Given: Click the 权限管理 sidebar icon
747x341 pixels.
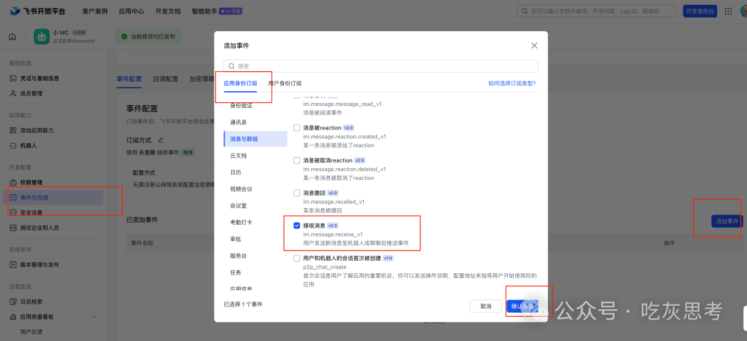Looking at the screenshot, I should (13, 183).
